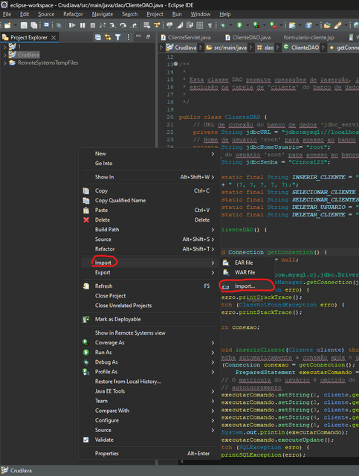Click the New file toolbar icon
Viewport: 359px width, 476px height.
coord(7,25)
